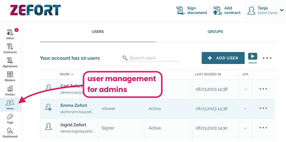The width and height of the screenshot is (286, 142).
Task: Switch to the USERS tab
Action: (98, 32)
